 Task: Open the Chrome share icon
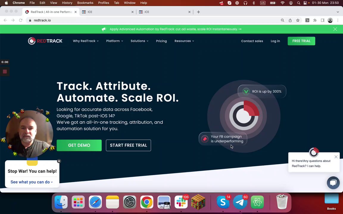click(x=290, y=20)
